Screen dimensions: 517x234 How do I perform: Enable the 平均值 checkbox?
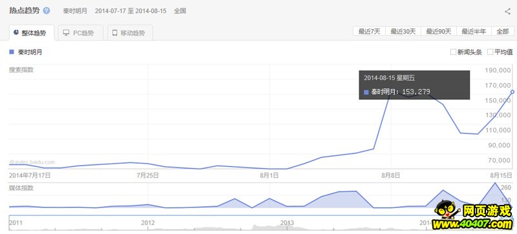pos(490,52)
